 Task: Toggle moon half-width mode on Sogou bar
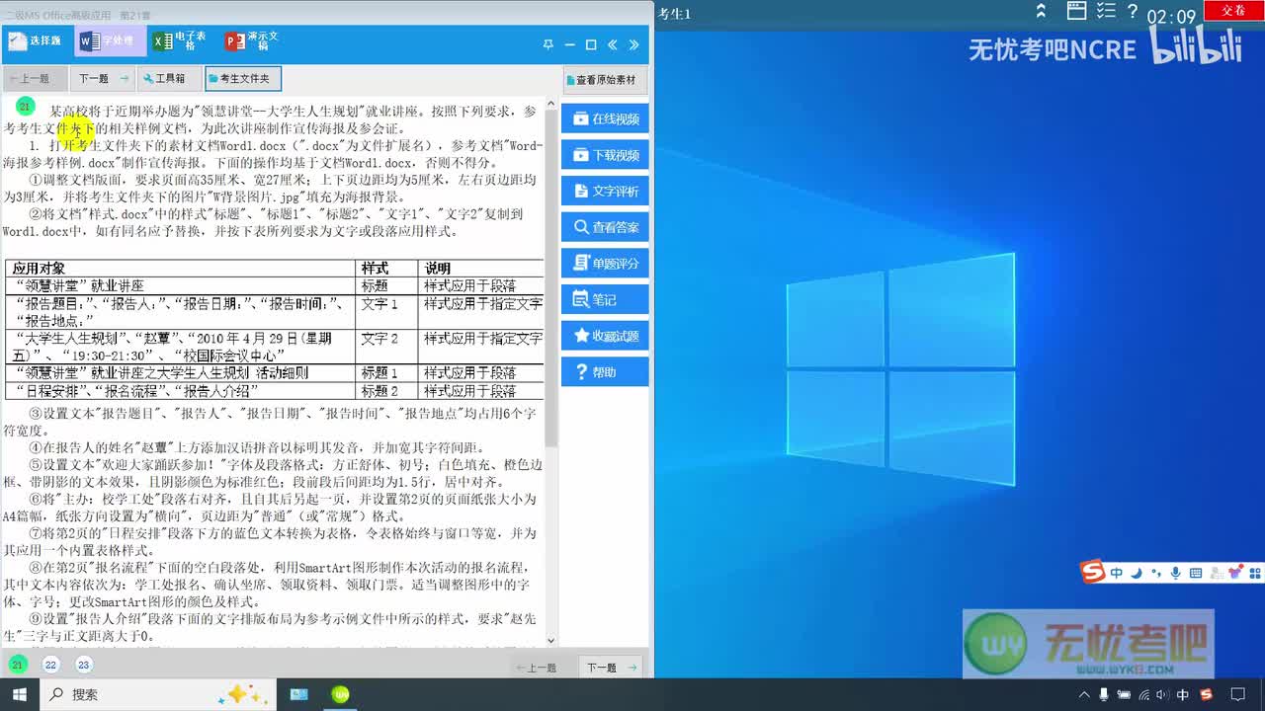pos(1137,573)
